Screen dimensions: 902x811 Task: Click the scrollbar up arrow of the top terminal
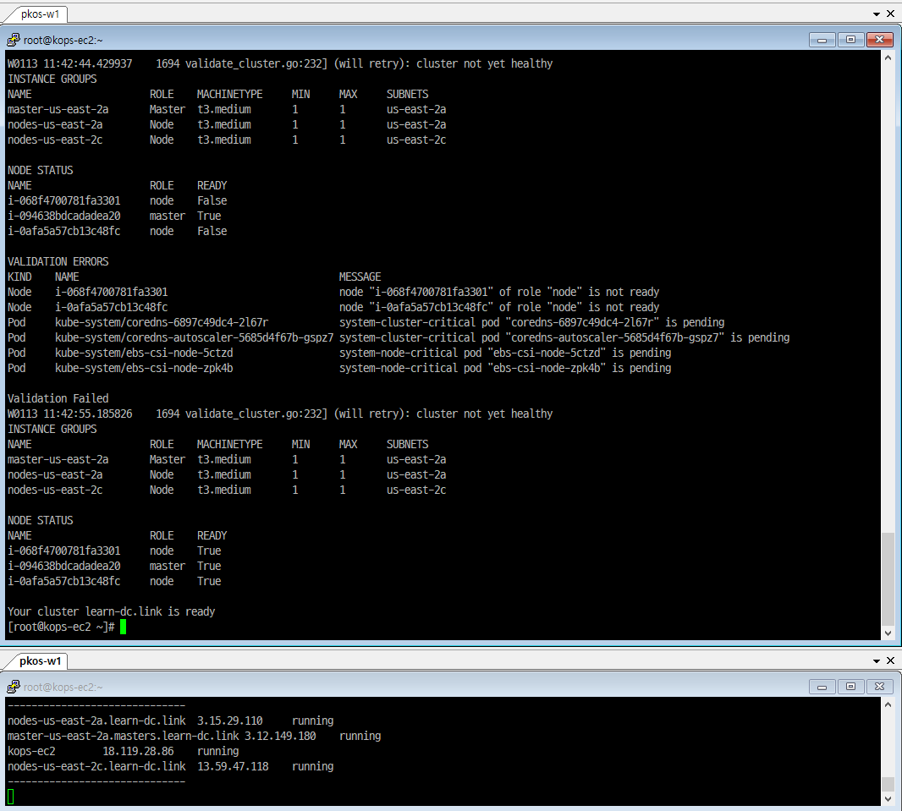[x=888, y=58]
